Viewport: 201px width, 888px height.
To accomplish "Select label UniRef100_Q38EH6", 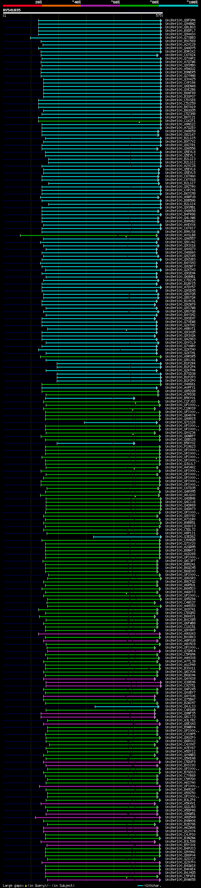I will pyautogui.click(x=180, y=682).
